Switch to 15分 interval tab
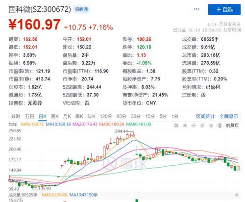Screen dimensions: 245x202 tap(150, 116)
